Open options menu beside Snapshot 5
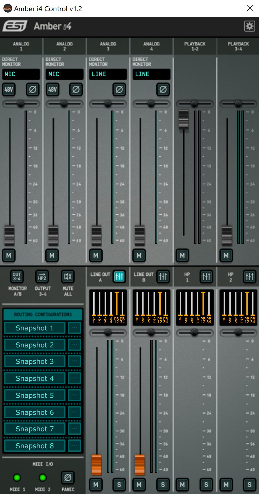The image size is (259, 494). click(75, 395)
